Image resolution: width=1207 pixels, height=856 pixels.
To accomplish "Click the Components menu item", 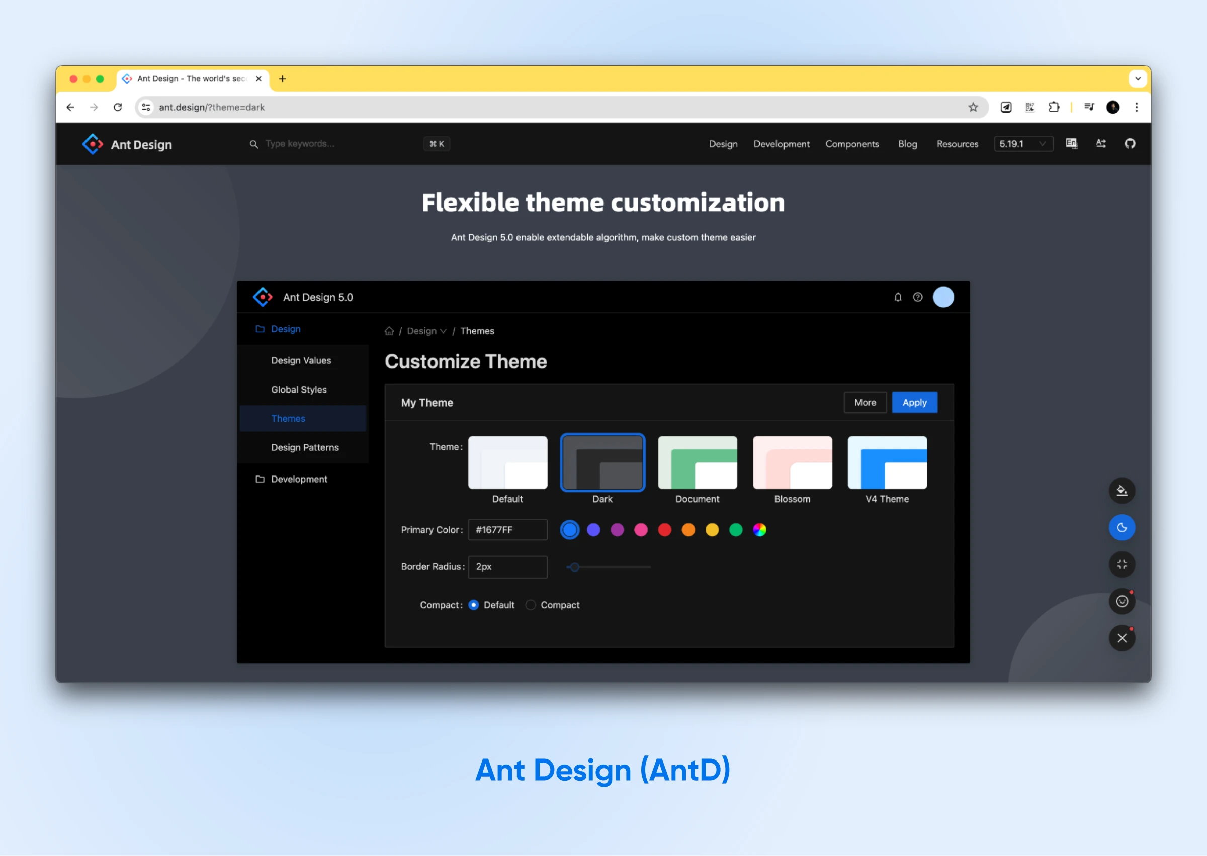I will 851,144.
